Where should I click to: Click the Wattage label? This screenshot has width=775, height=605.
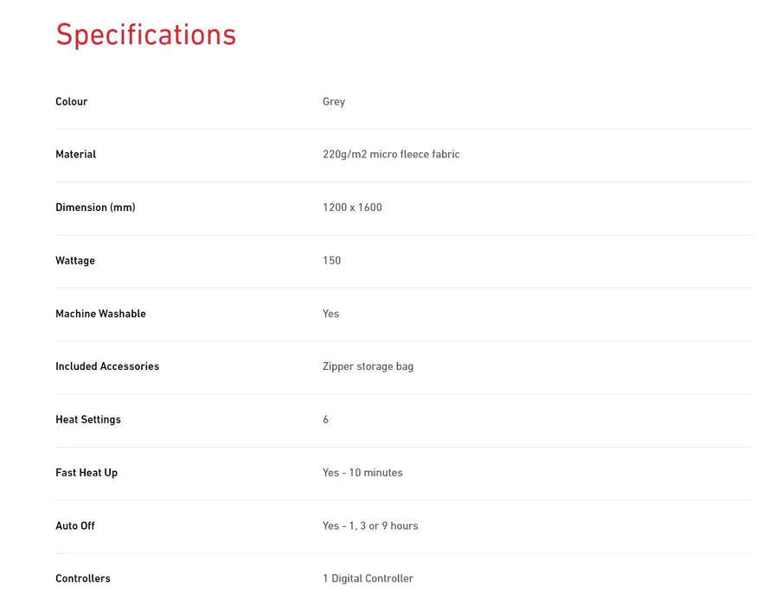pos(75,261)
